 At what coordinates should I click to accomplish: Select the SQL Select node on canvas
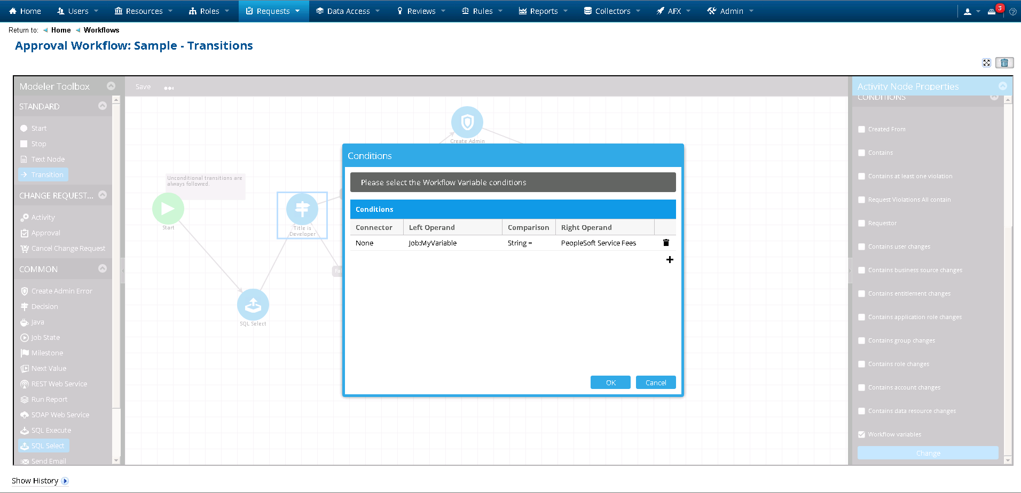(253, 305)
